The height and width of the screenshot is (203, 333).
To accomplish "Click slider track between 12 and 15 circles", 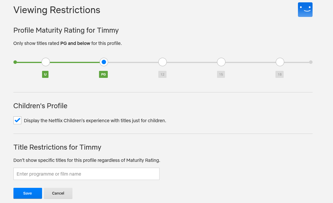I will [192, 62].
